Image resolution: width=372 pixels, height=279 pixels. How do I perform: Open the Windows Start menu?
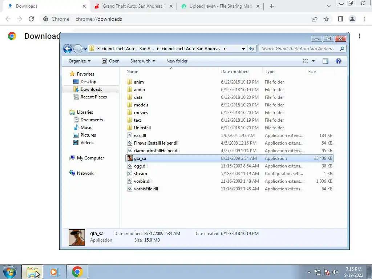point(10,272)
